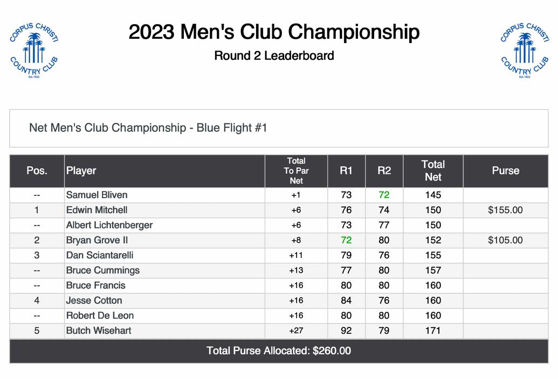
Task: Click the Pos. column header
Action: tap(37, 171)
